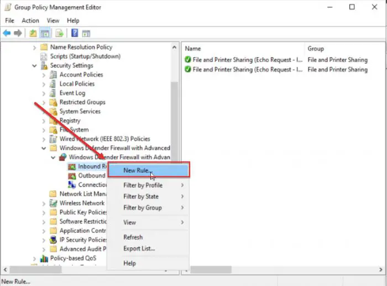Click the Show/Hide Action Pane icon
This screenshot has height=286, width=387.
pos(86,33)
